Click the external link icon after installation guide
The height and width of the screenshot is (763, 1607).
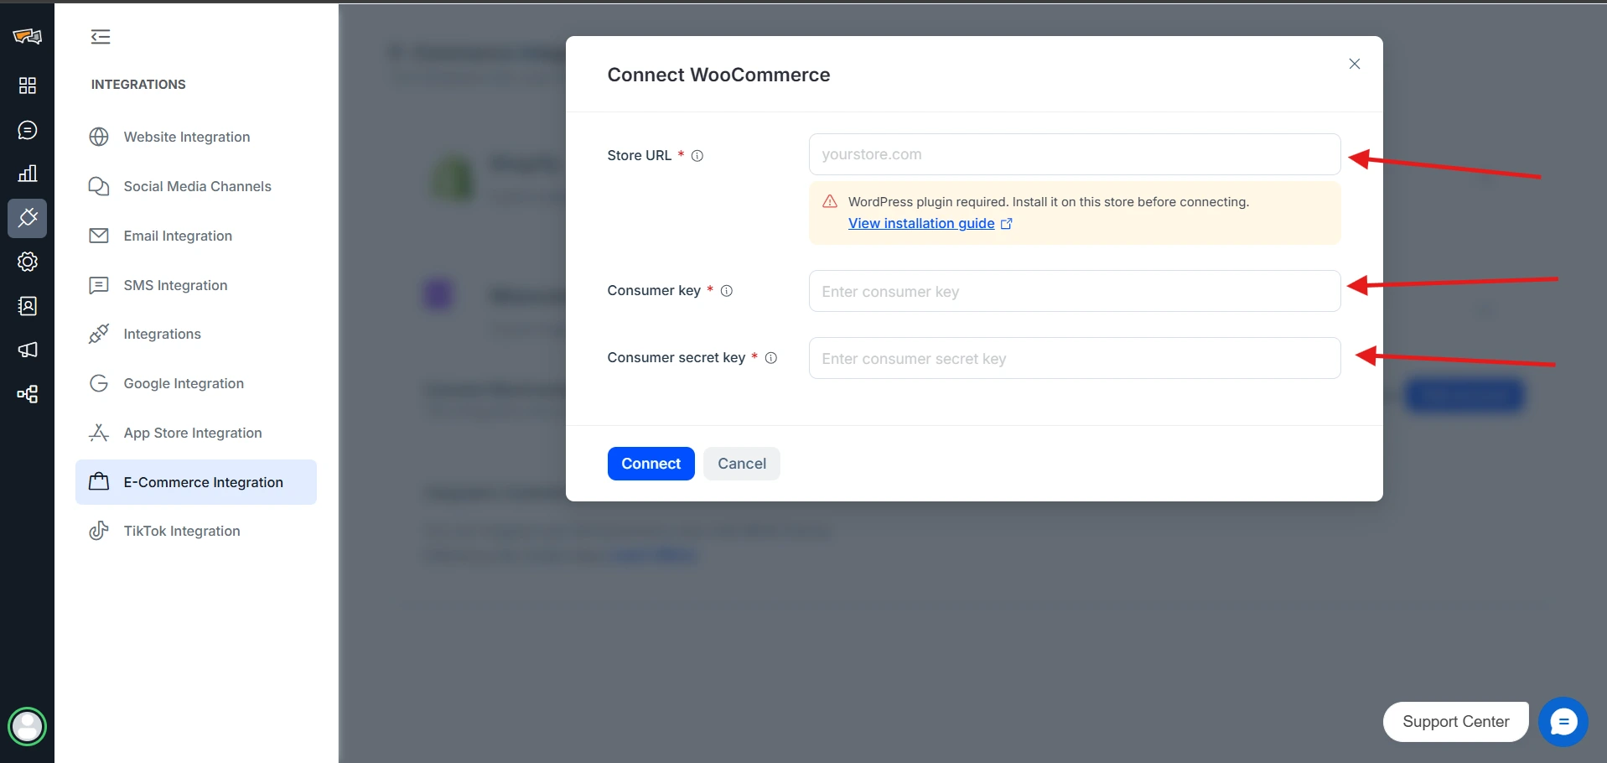[x=1007, y=224]
